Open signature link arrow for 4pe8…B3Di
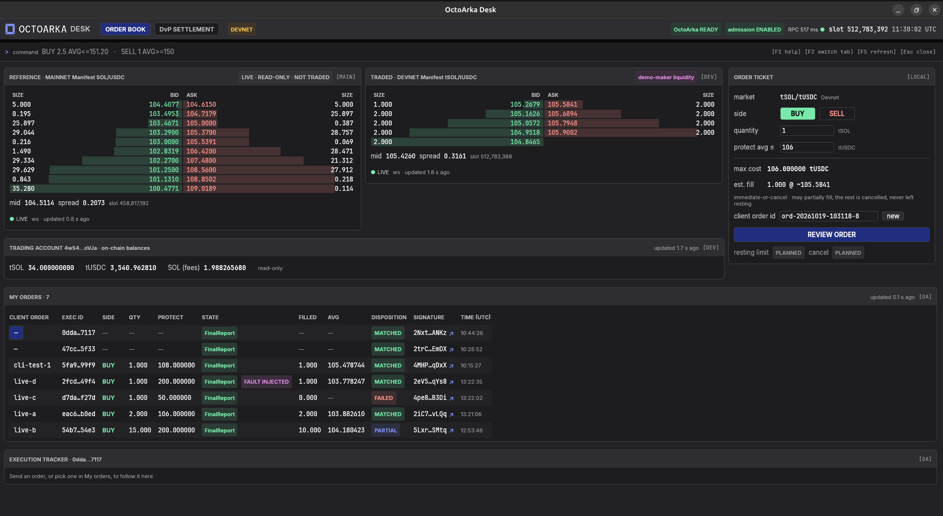This screenshot has height=516, width=943. tap(451, 398)
